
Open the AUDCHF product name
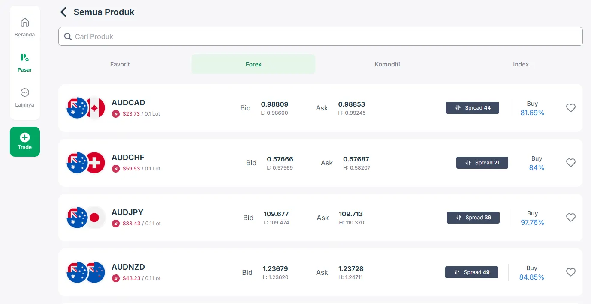[x=128, y=158]
